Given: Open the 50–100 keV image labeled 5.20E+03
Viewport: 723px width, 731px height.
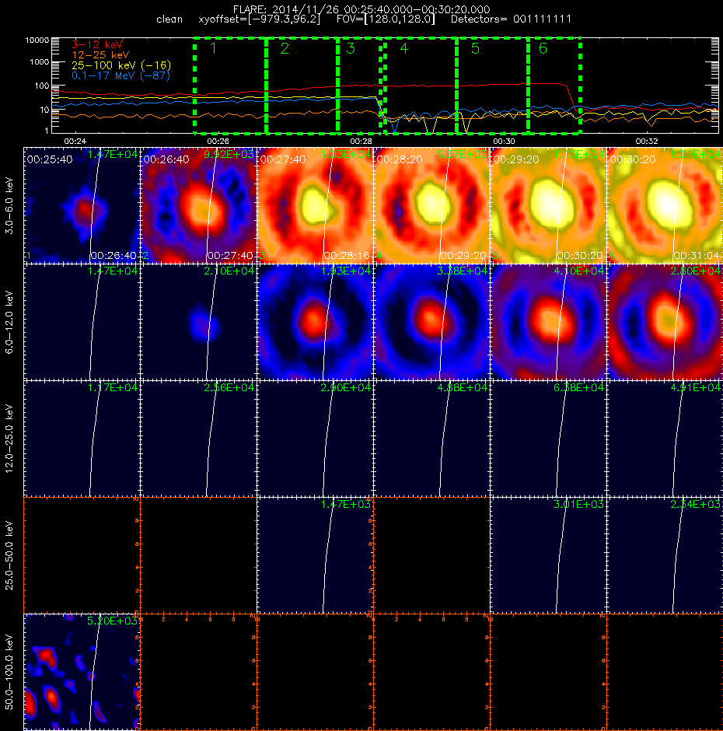Looking at the screenshot, I should coord(82,672).
